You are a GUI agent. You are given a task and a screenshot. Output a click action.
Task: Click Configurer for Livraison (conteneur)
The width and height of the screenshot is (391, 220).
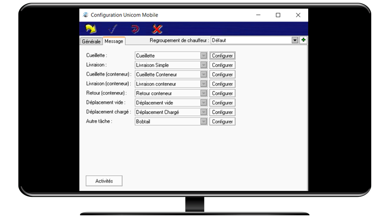click(x=222, y=84)
